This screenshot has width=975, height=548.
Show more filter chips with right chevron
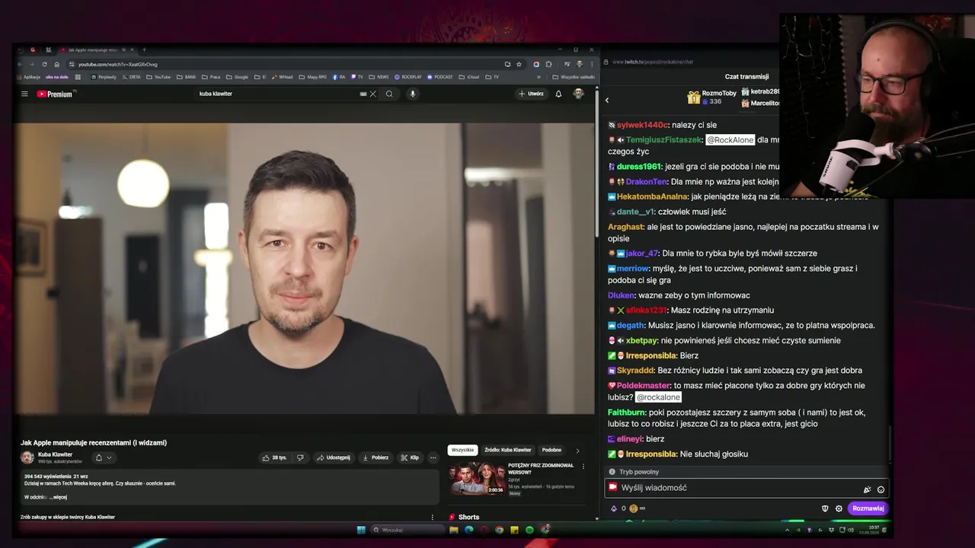click(577, 451)
